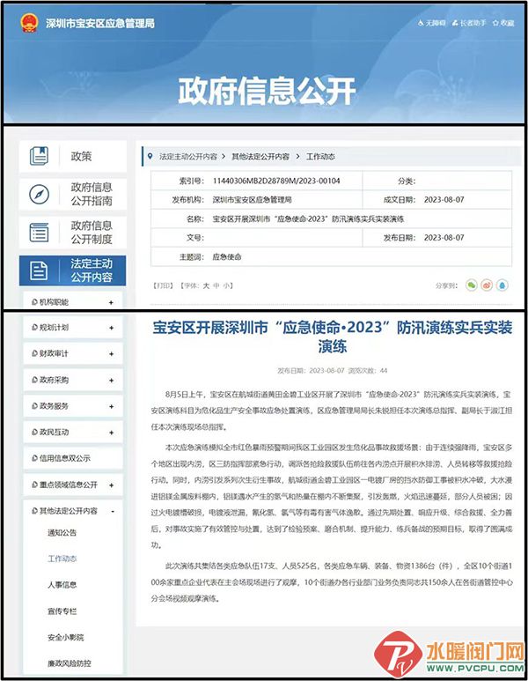Expand 重点领域信息公开 with plus sign
The width and height of the screenshot is (528, 681).
click(112, 485)
